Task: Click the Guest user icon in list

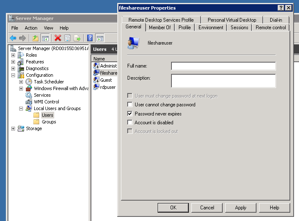Action: coord(96,80)
